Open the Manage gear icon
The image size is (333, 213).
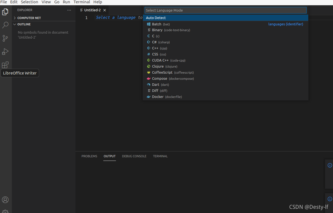coord(5,211)
